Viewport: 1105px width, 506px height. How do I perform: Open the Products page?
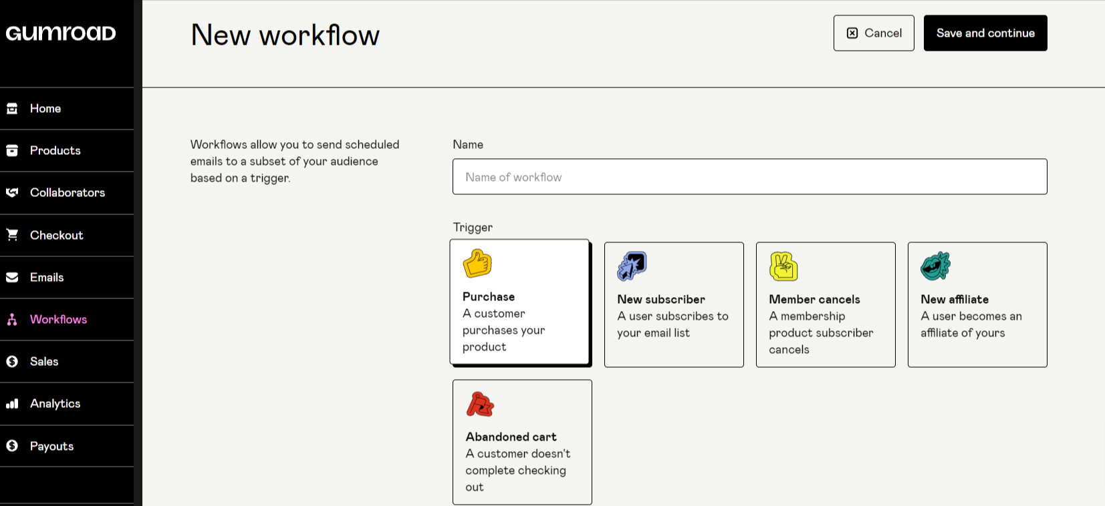55,151
